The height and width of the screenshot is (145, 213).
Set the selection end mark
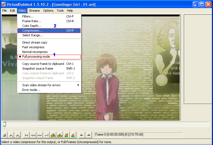[x=88, y=135]
